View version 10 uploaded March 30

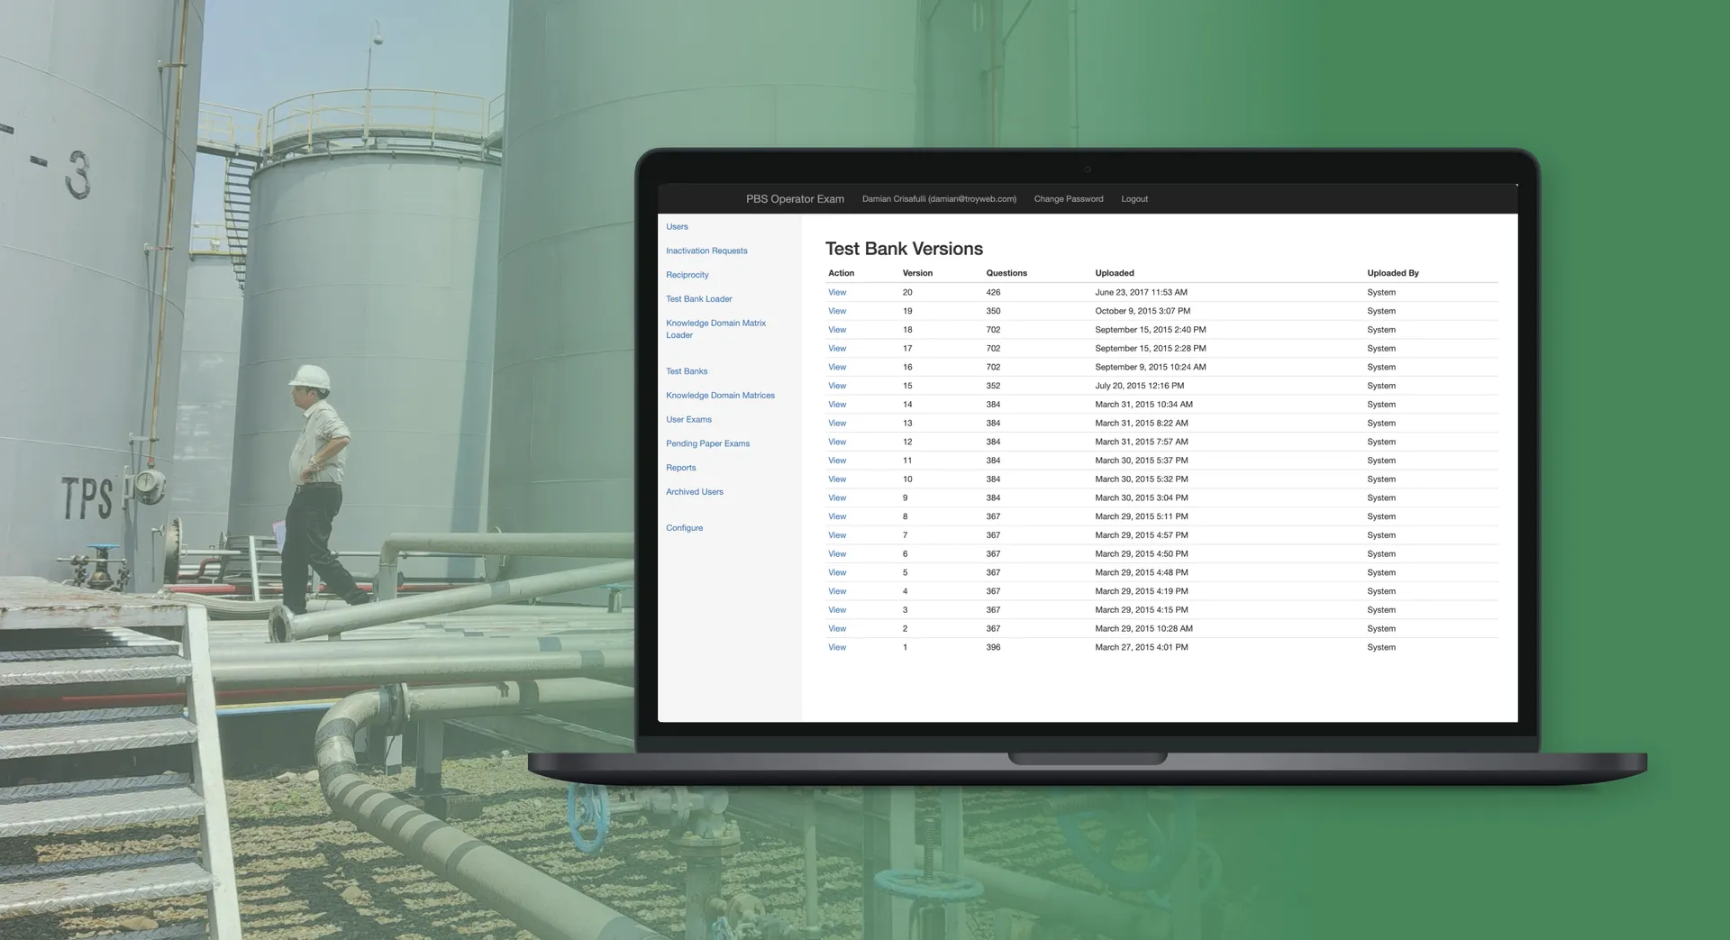(837, 479)
